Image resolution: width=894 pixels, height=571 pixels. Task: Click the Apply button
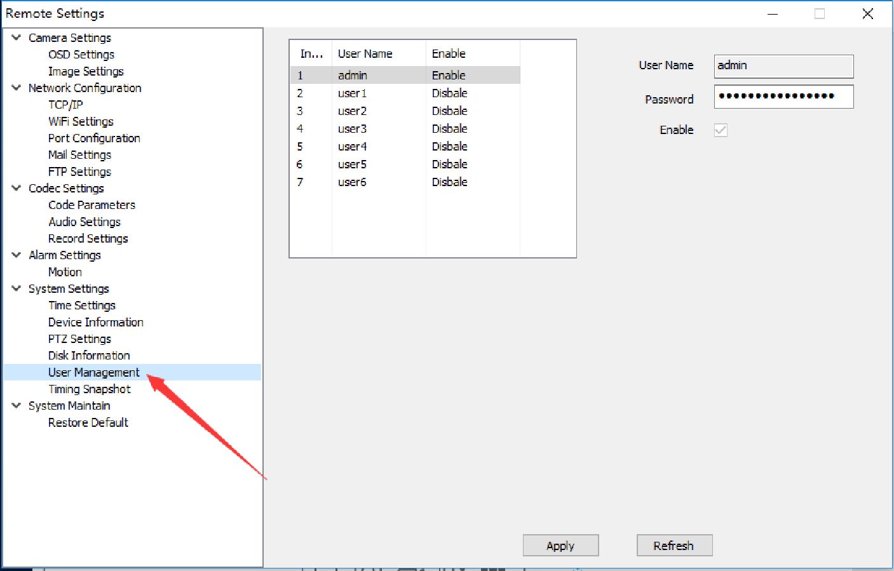560,546
